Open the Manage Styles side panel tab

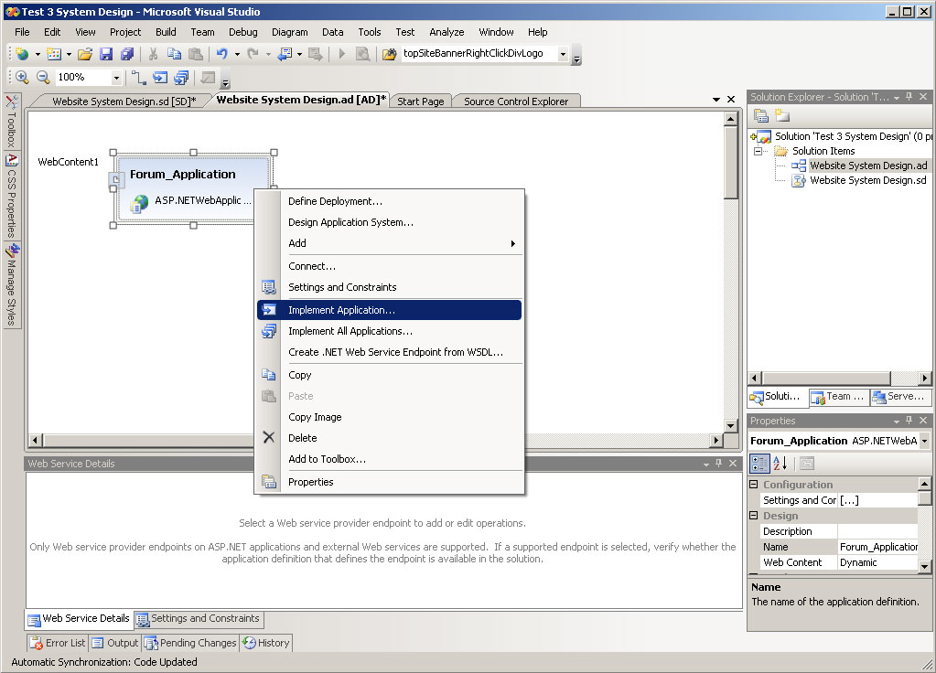tap(11, 284)
